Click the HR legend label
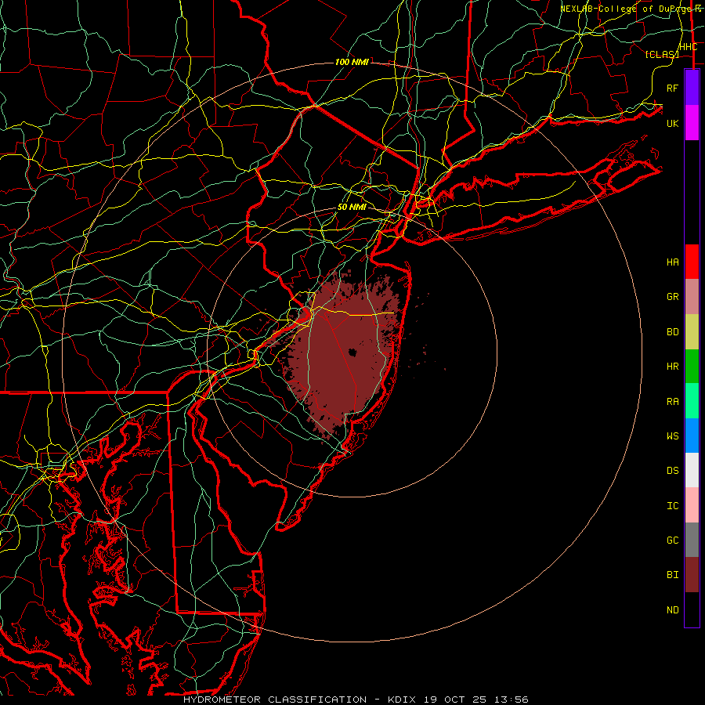705x705 pixels. 673,367
